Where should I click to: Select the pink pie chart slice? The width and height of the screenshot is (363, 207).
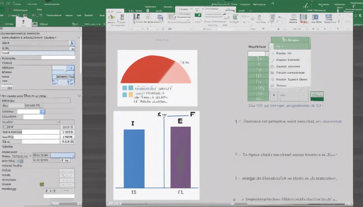tap(177, 73)
